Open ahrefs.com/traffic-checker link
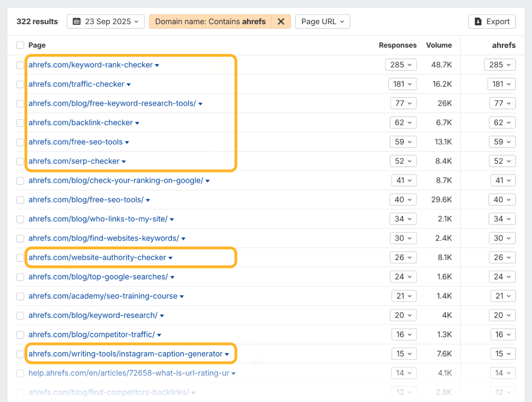The height and width of the screenshot is (402, 532). (x=76, y=84)
